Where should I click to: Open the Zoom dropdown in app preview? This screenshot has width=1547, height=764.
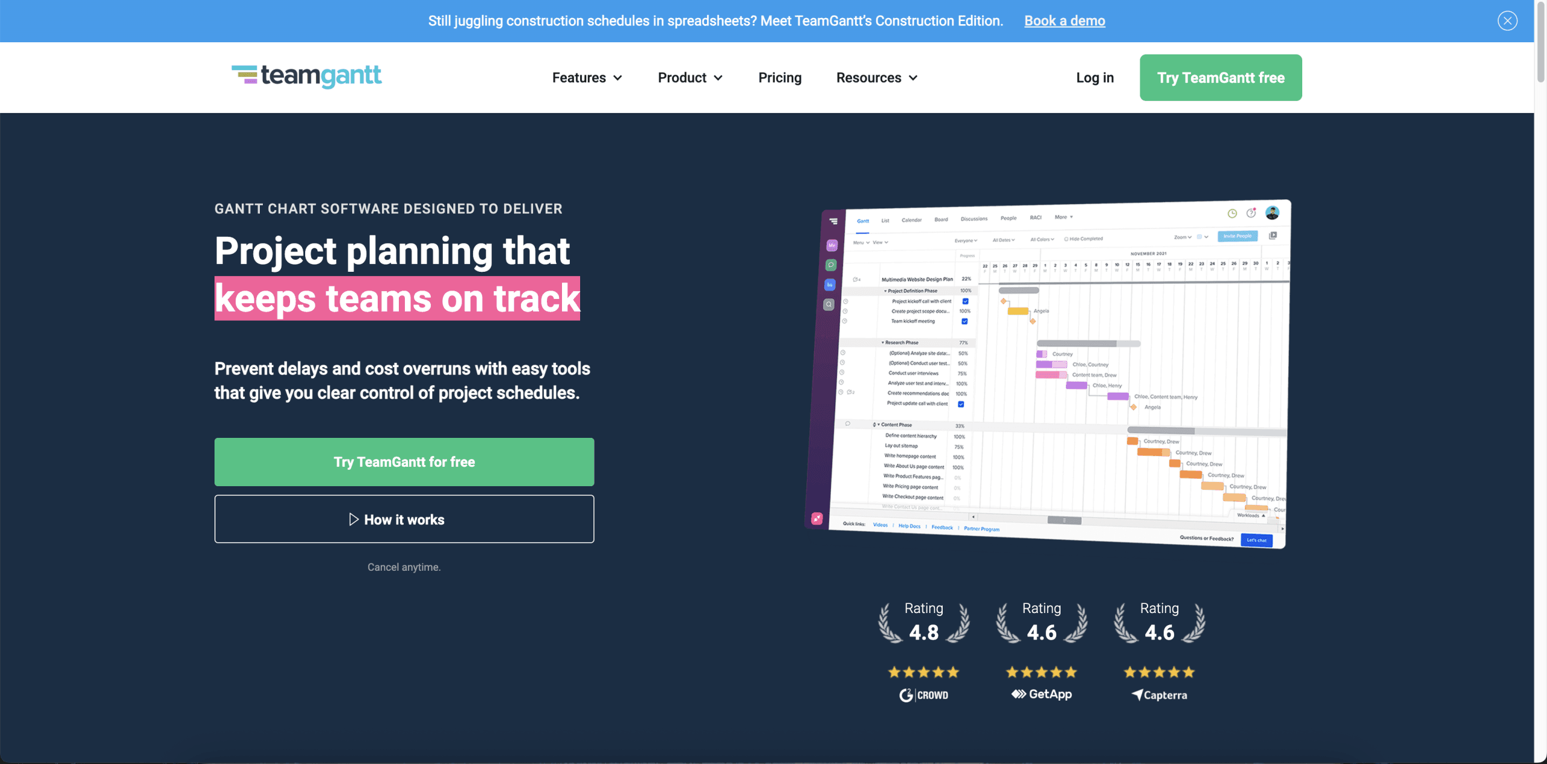(x=1183, y=237)
